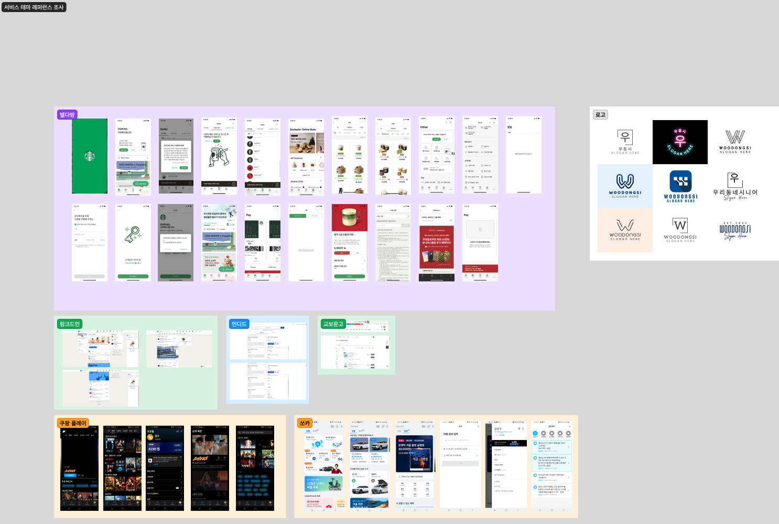Select the dimmed Starbucks screen with dialog
This screenshot has width=779, height=524.
(x=176, y=243)
